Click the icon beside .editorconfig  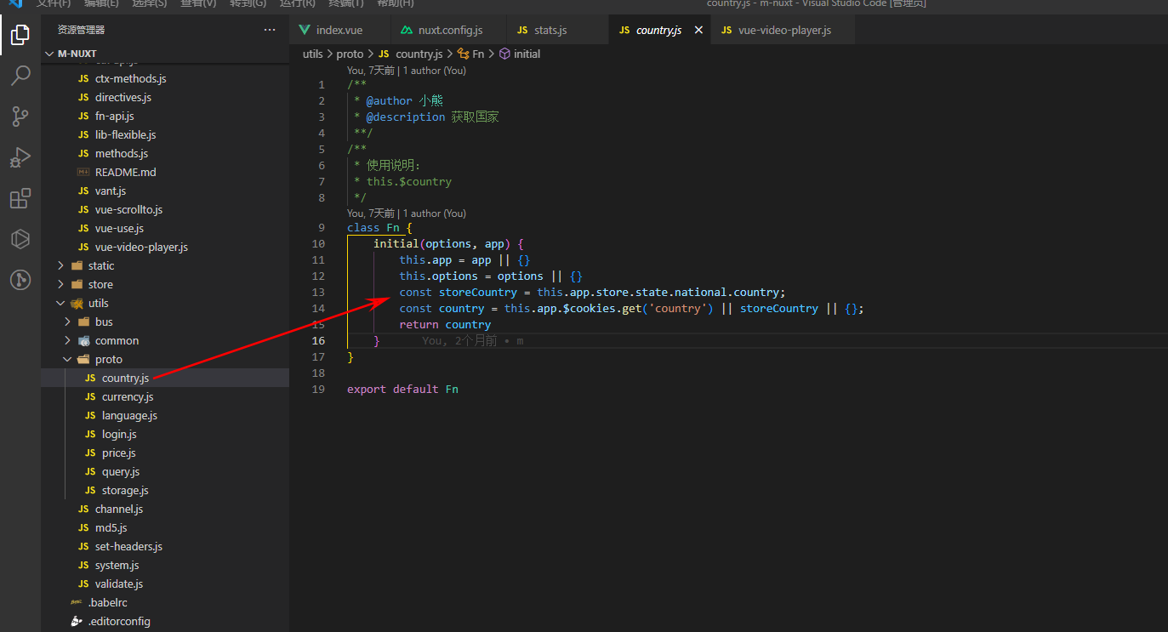(77, 621)
